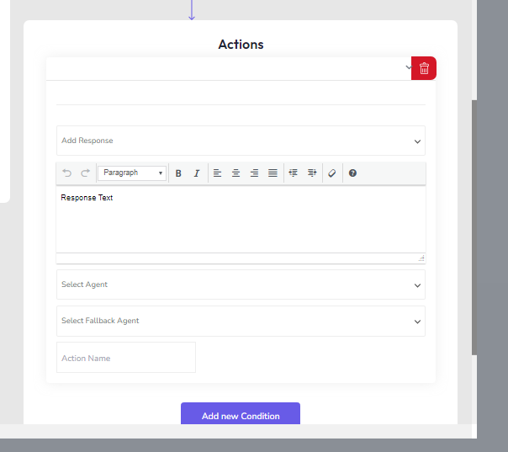Open the Select Fallback Agent dropdown
Image resolution: width=508 pixels, height=452 pixels.
coord(241,321)
